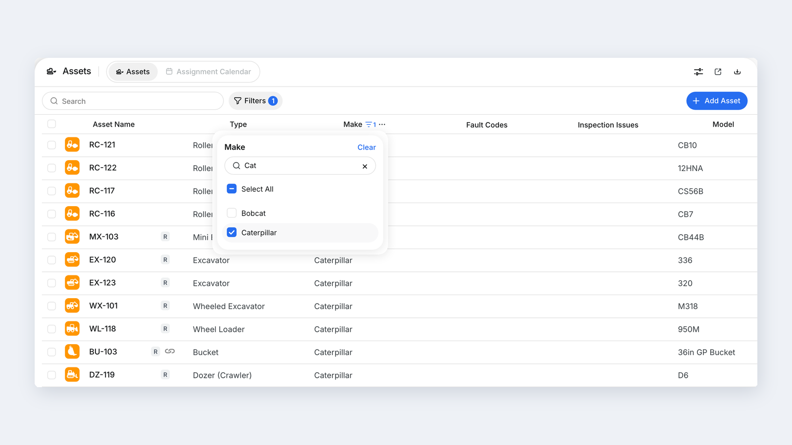Image resolution: width=792 pixels, height=445 pixels.
Task: Check the RC-121 row checkbox
Action: pyautogui.click(x=51, y=145)
